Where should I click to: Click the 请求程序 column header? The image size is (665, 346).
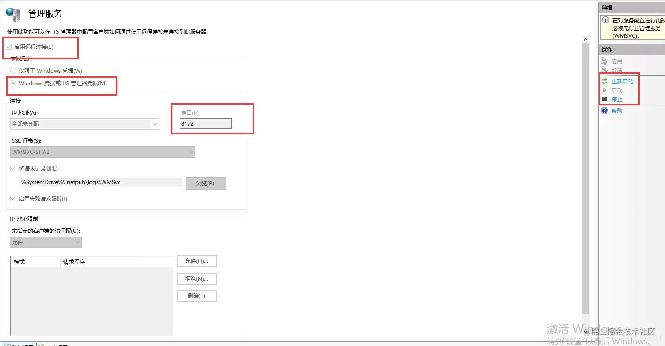98,262
